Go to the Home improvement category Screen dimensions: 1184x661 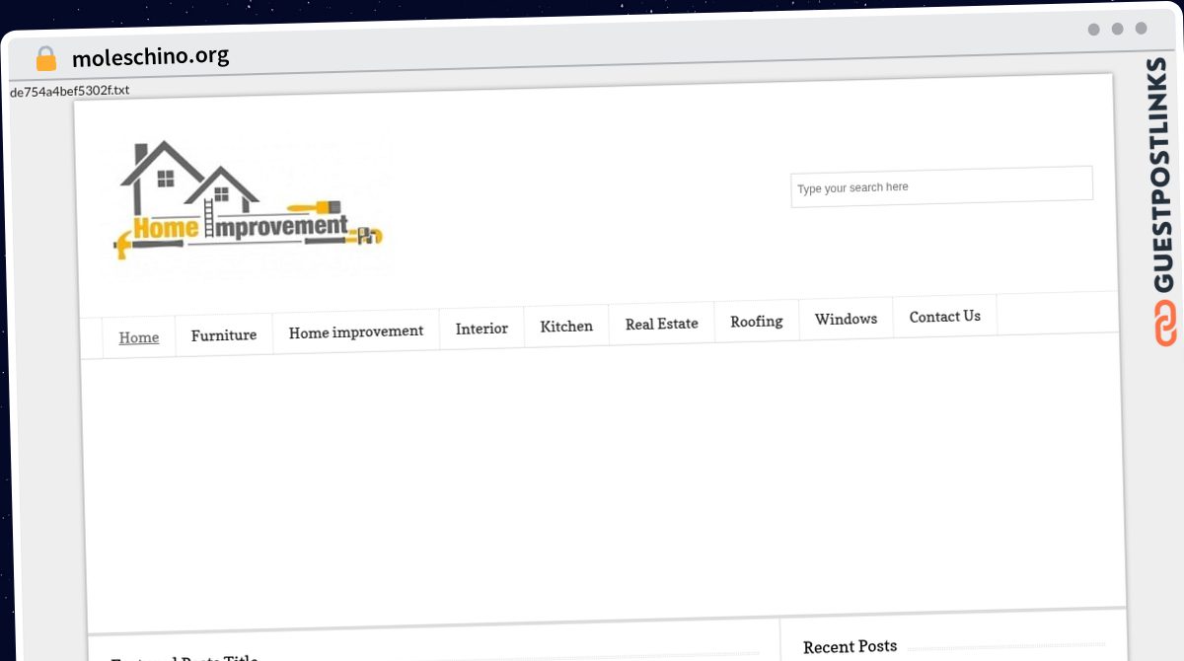[x=356, y=331]
